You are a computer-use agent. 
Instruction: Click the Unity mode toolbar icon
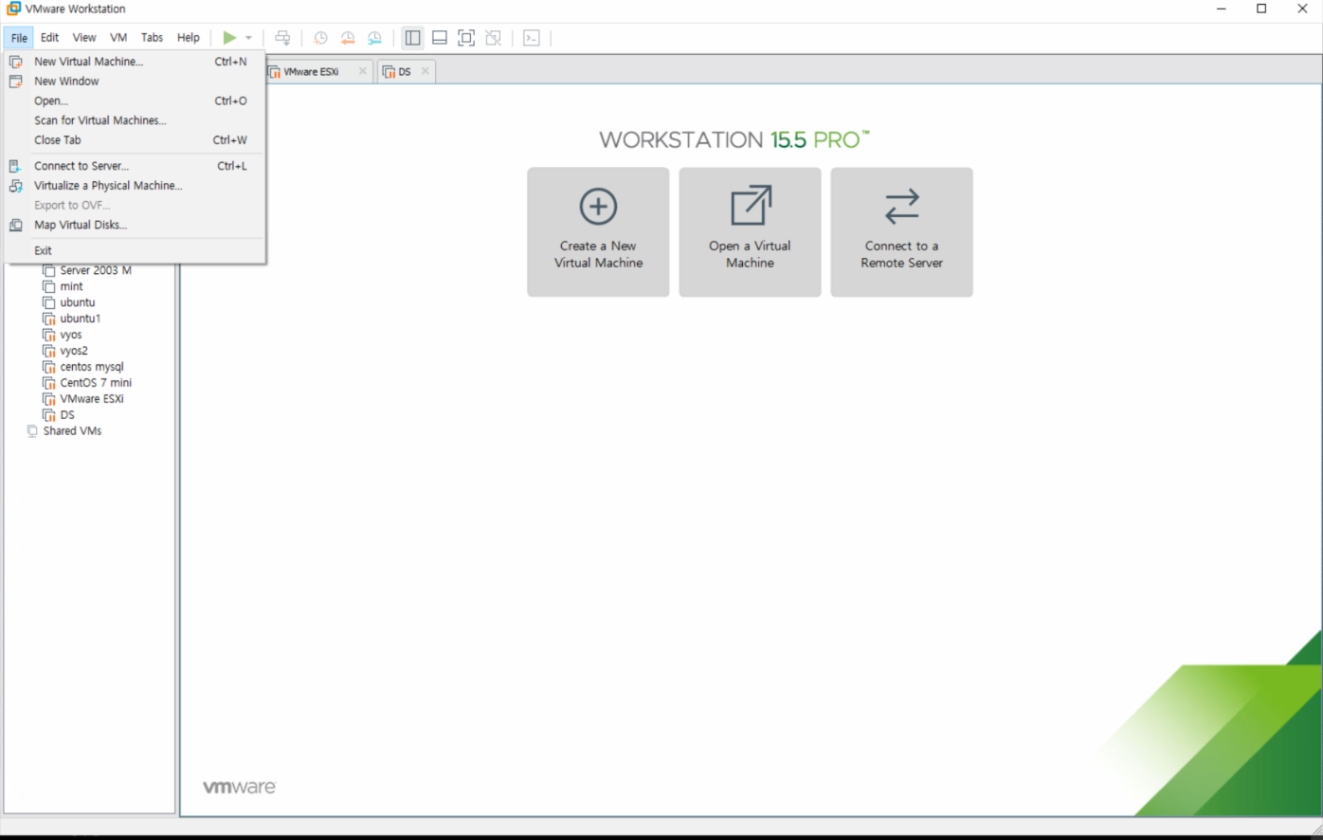point(494,38)
